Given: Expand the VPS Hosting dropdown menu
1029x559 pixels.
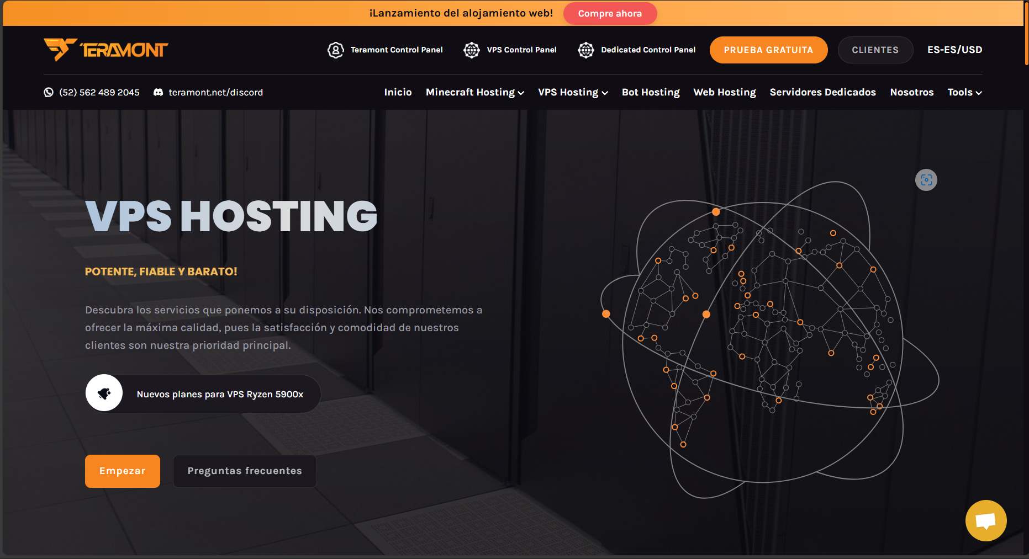Looking at the screenshot, I should point(573,92).
